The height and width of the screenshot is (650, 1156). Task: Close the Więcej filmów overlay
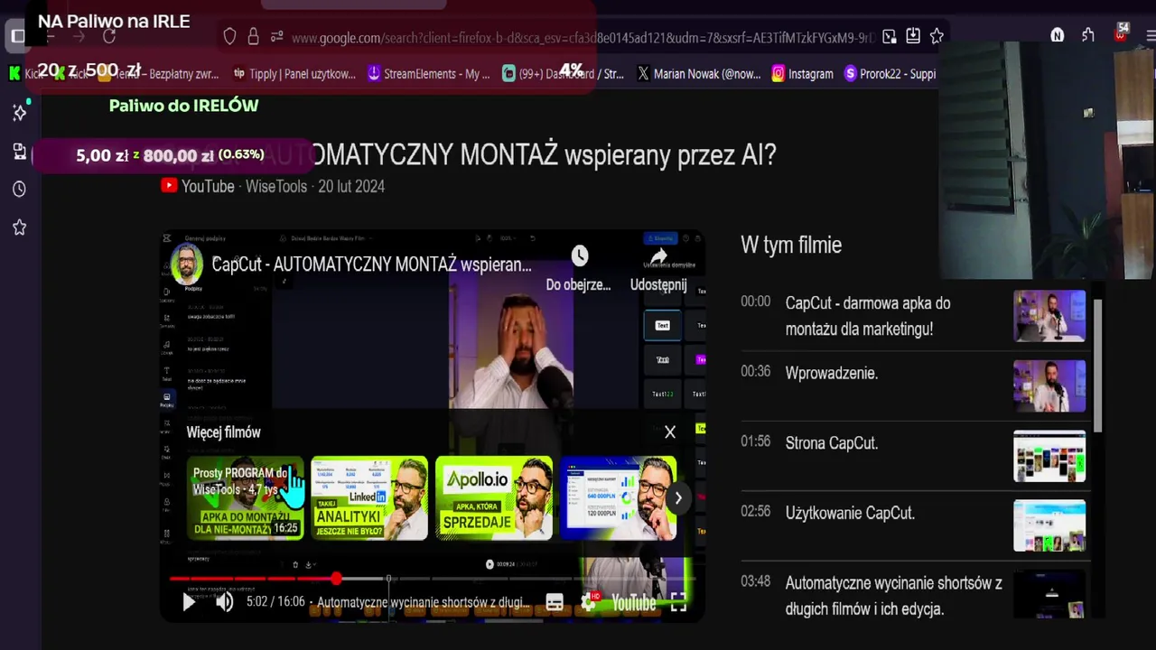coord(669,432)
